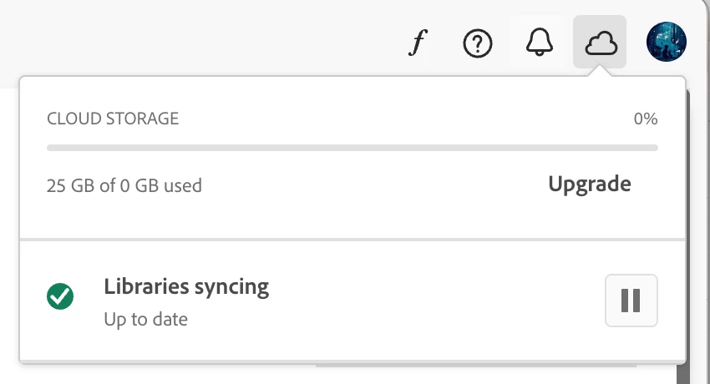Image resolution: width=710 pixels, height=384 pixels.
Task: Click empty space beside the storage usage text
Action: [x=376, y=185]
